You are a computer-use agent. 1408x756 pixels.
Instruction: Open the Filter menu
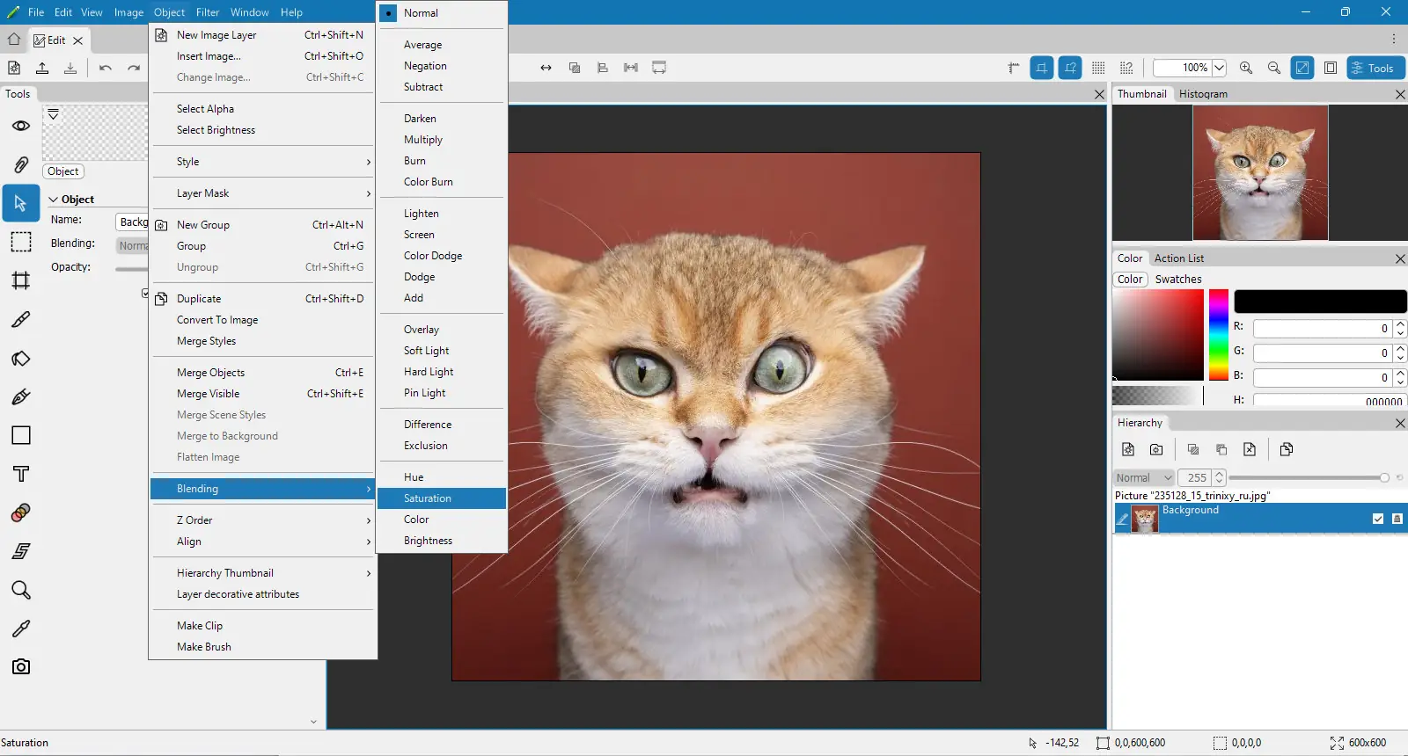[208, 12]
